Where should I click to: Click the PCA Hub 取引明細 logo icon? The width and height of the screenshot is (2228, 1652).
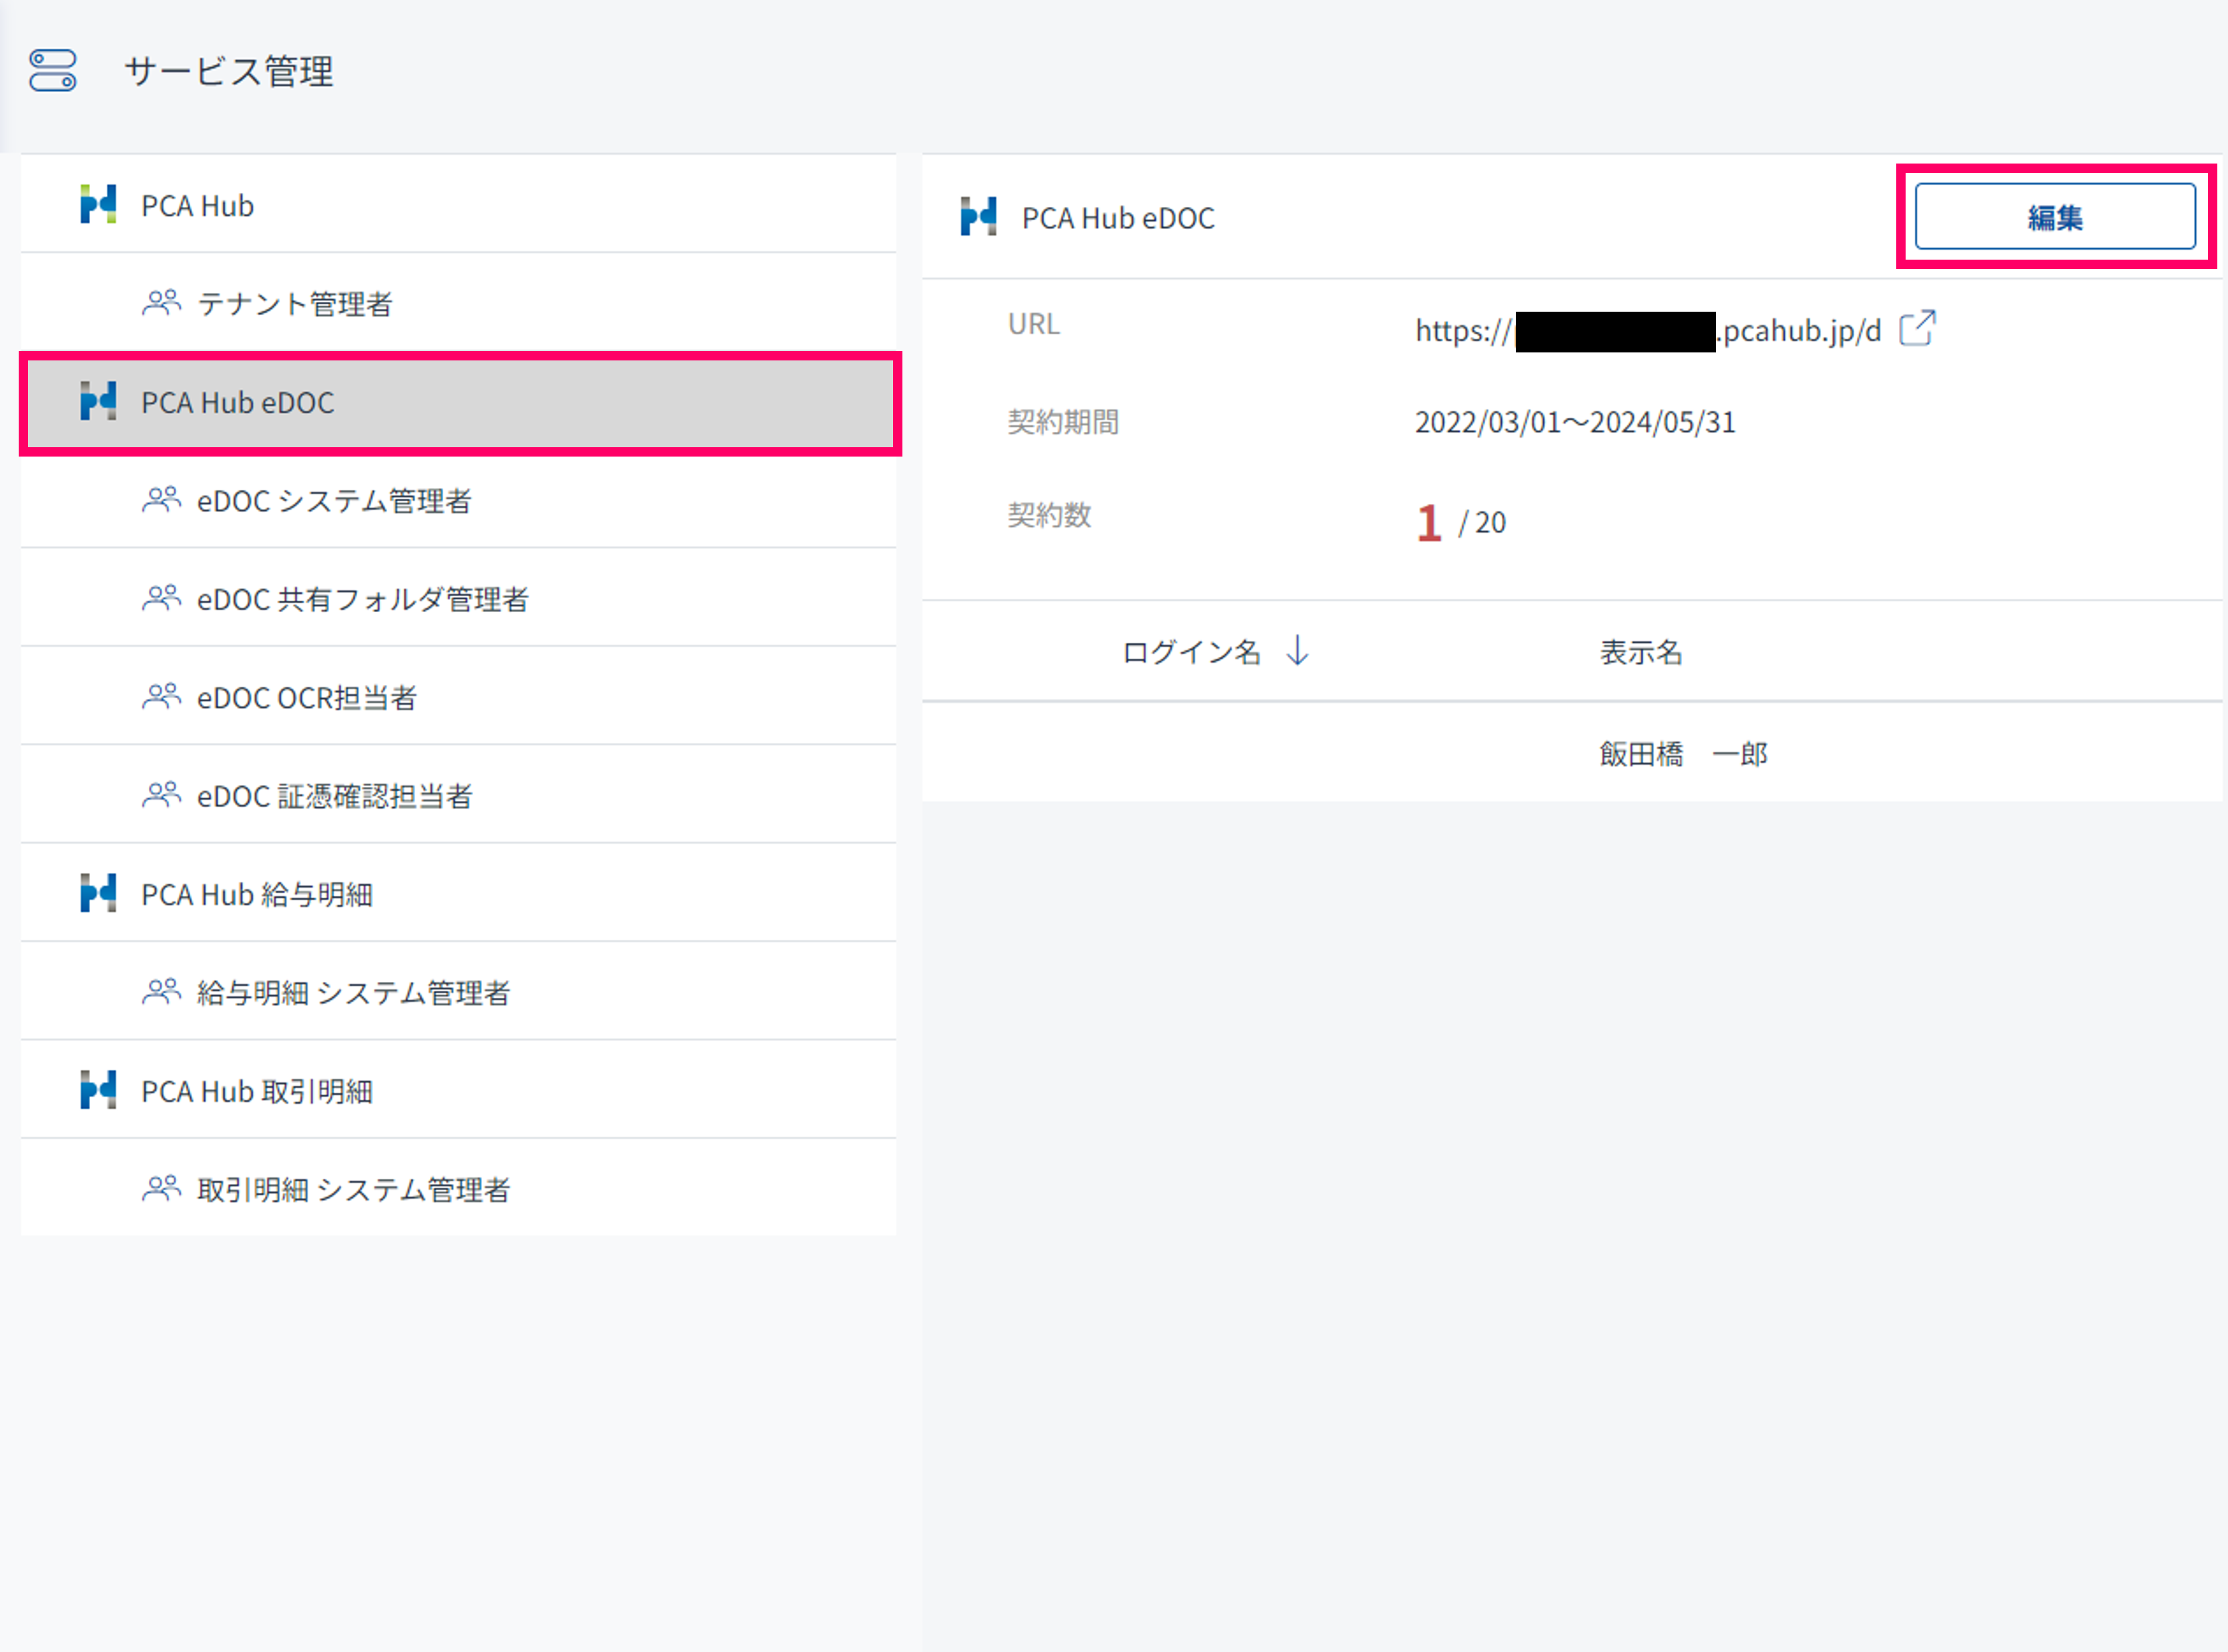[98, 1090]
